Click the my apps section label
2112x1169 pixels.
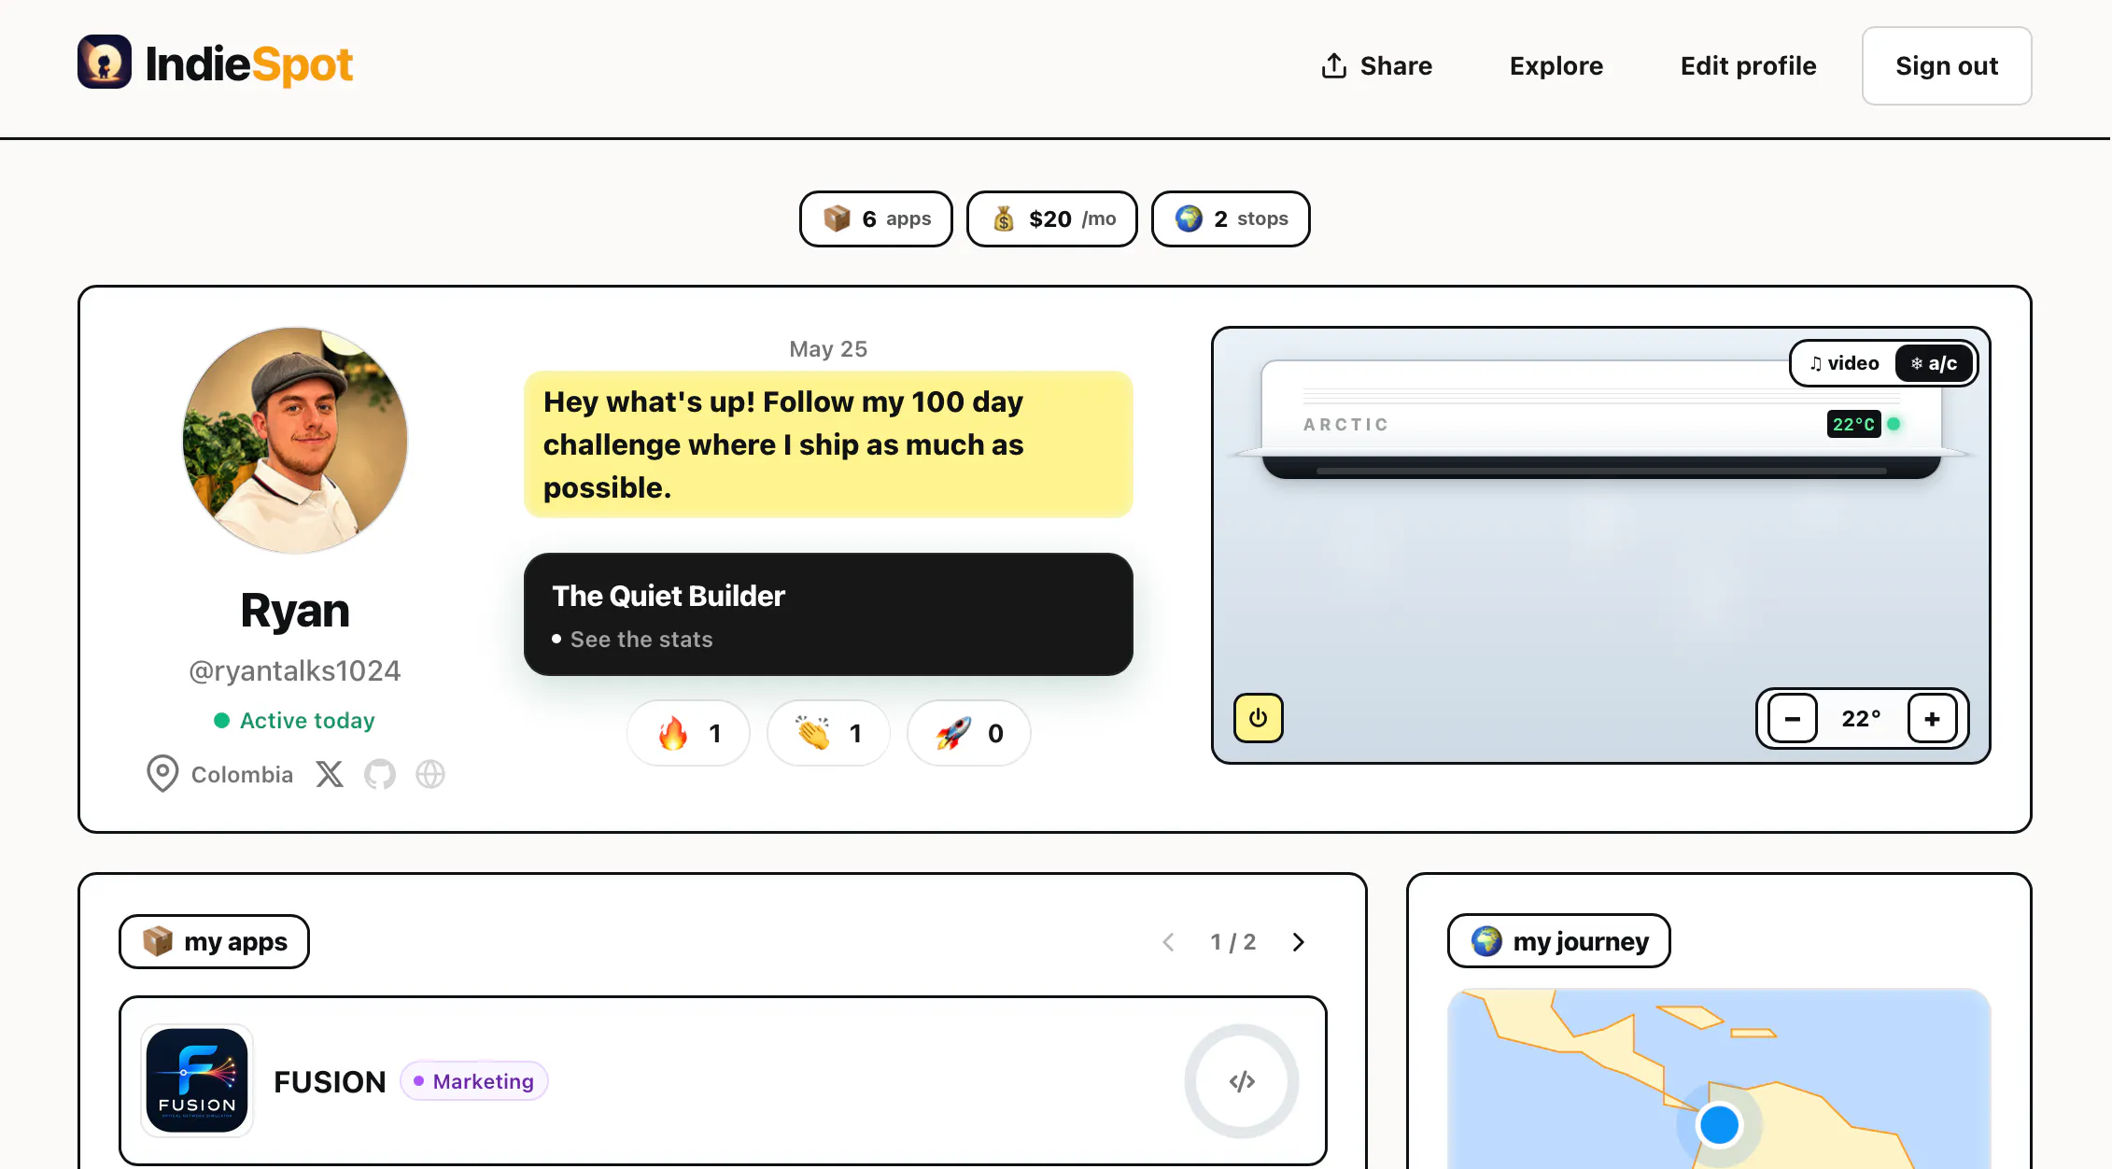(x=214, y=941)
